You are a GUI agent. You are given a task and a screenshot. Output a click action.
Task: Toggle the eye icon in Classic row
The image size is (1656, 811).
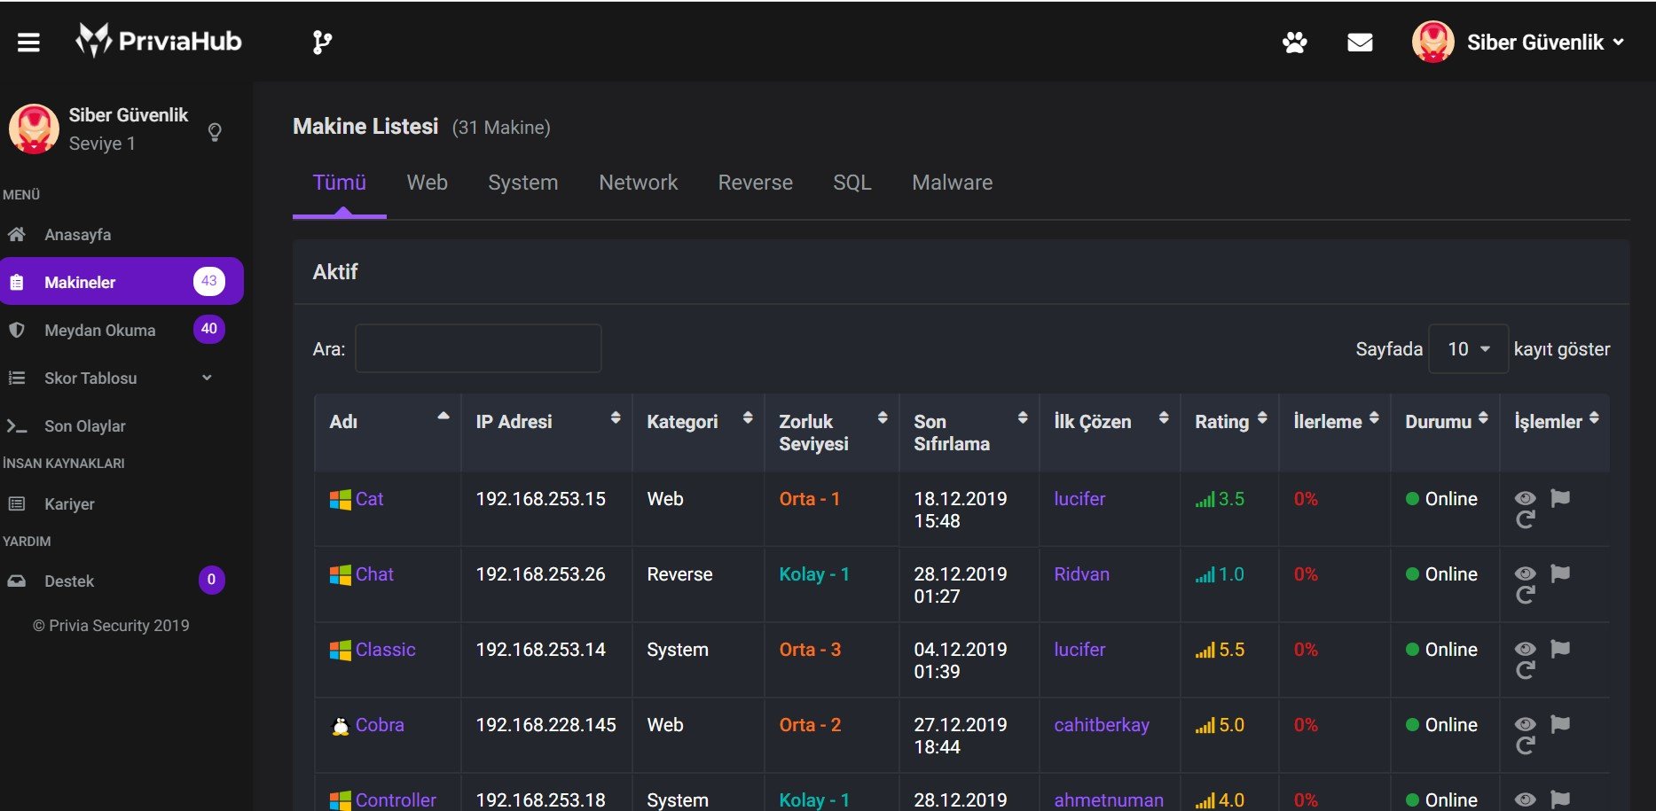(1525, 649)
